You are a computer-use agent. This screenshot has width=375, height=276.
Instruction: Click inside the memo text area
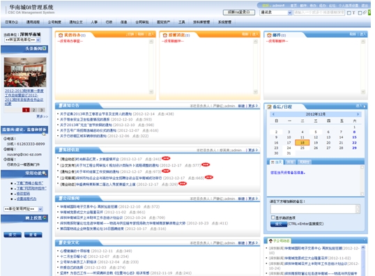click(315, 209)
